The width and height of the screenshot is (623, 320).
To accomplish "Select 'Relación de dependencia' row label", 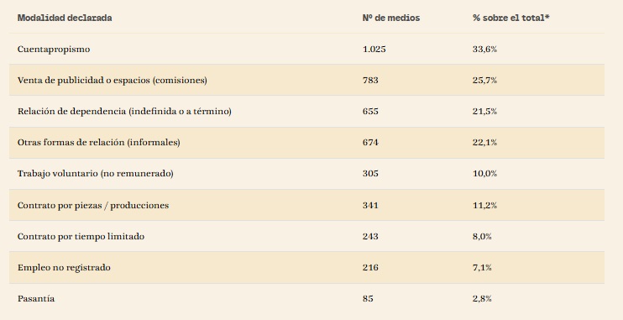I will (x=124, y=112).
